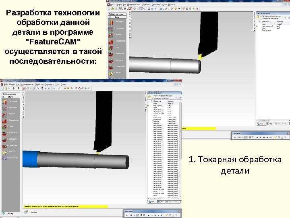The width and height of the screenshot is (290, 218).
Task: Toggle the highlighted 3D simulation mode in back toolbar
Action: pos(246,137)
